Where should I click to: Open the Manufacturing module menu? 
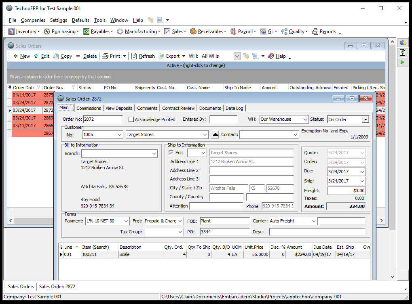[138, 31]
